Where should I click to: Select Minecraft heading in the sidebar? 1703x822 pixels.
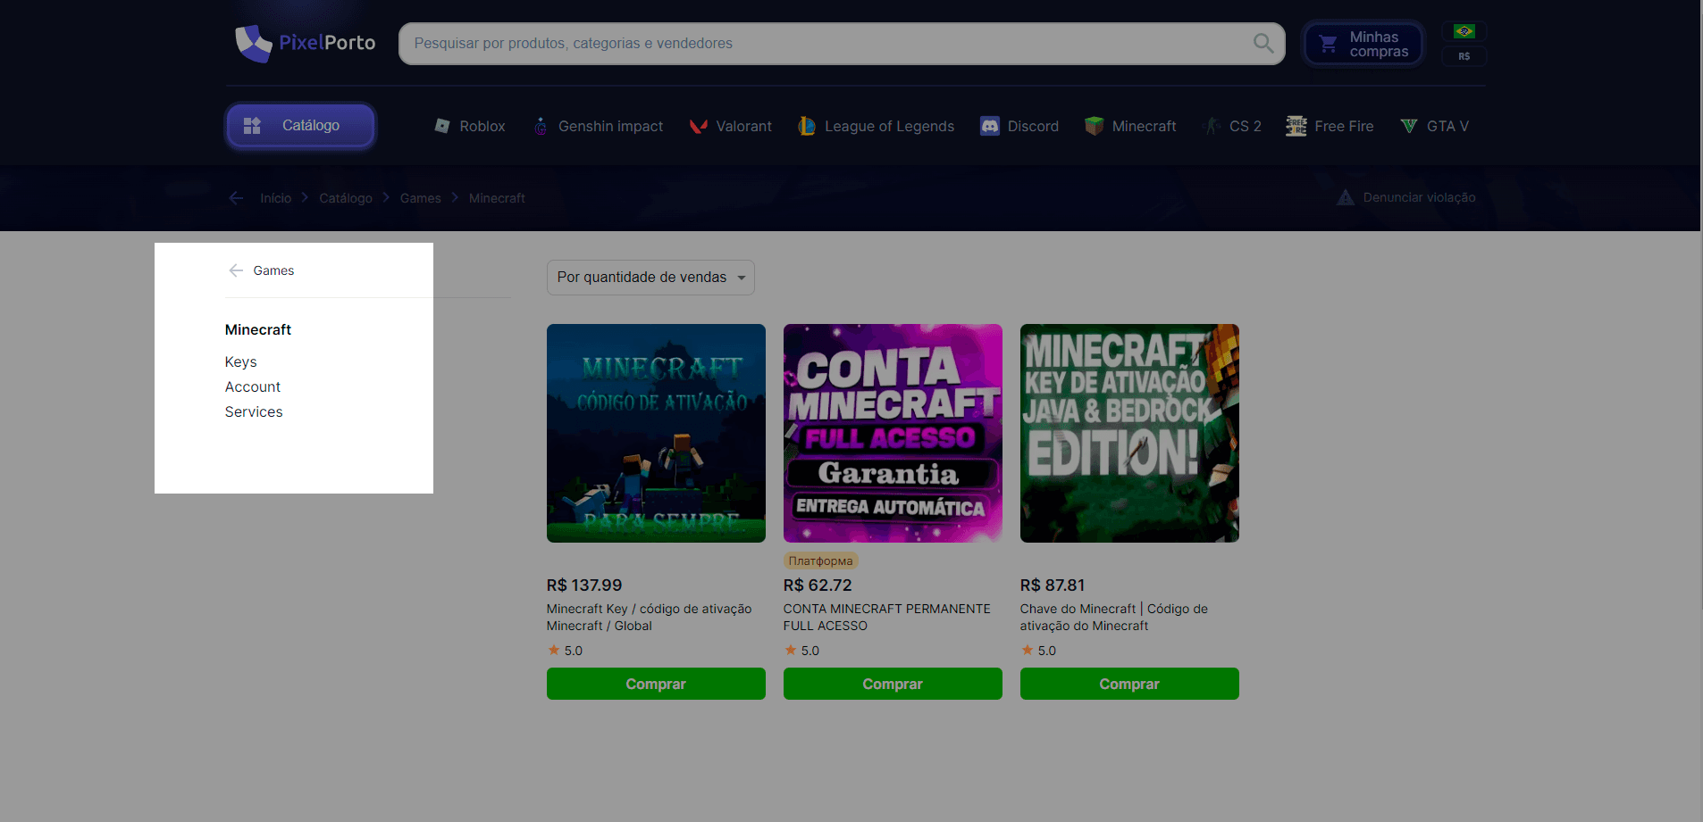(x=258, y=329)
